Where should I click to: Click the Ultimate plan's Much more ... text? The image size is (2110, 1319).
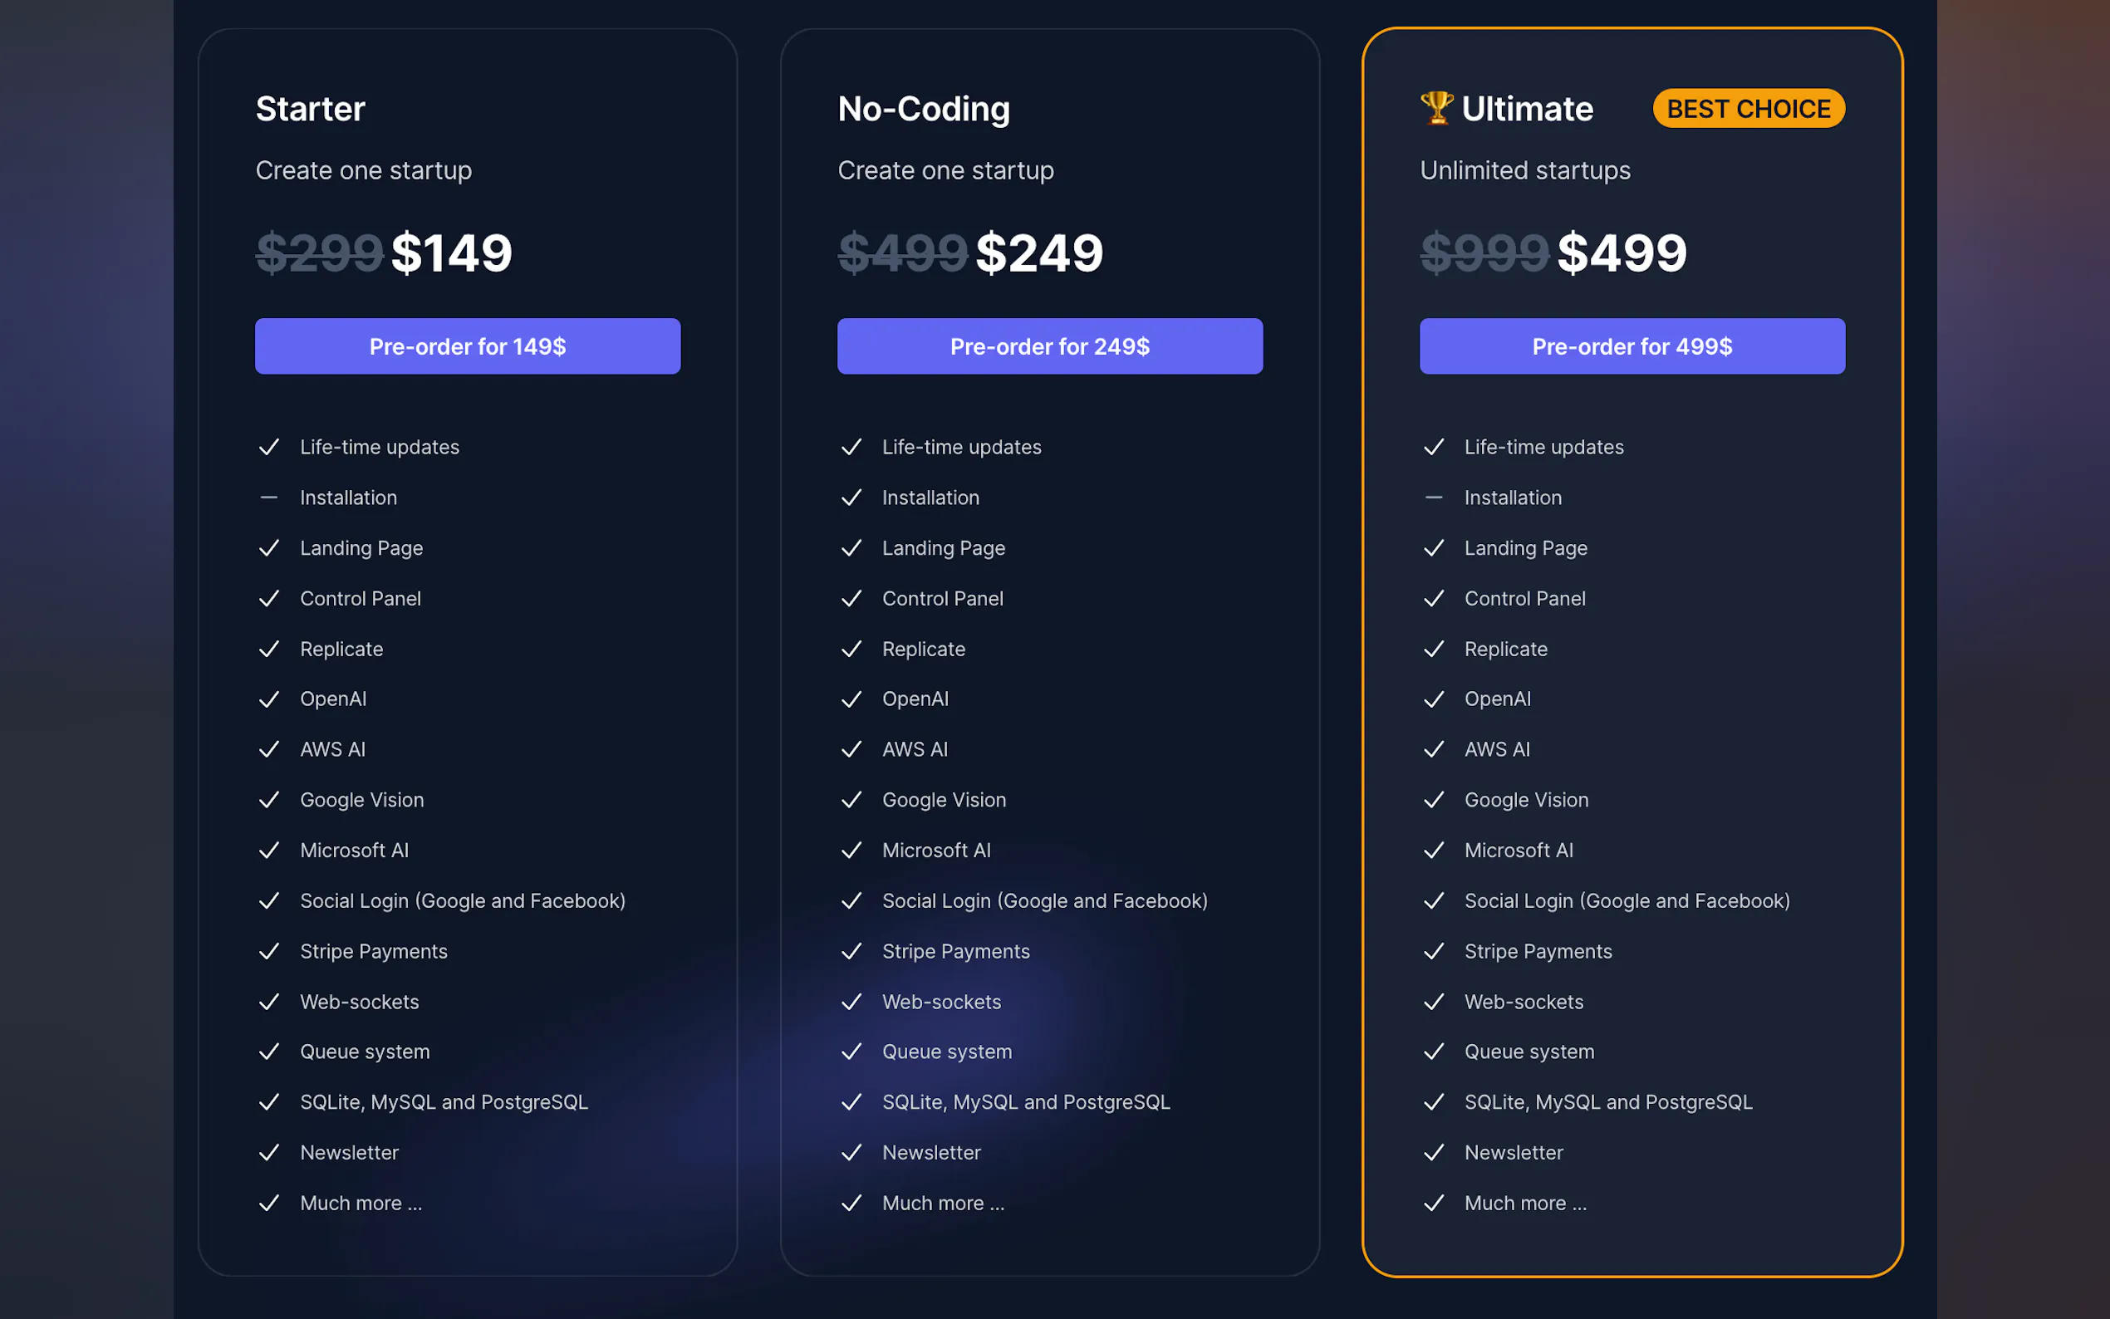click(x=1524, y=1204)
